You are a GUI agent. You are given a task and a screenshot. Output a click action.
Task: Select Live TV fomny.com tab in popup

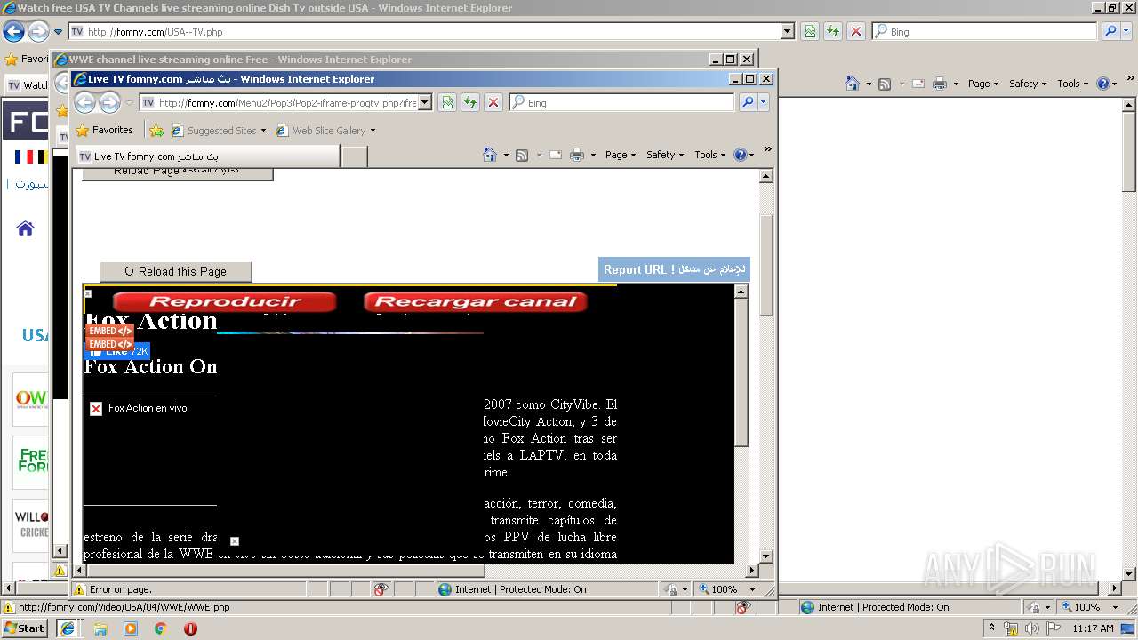207,156
